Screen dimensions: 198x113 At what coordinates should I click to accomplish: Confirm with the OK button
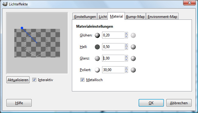pyautogui.click(x=151, y=103)
